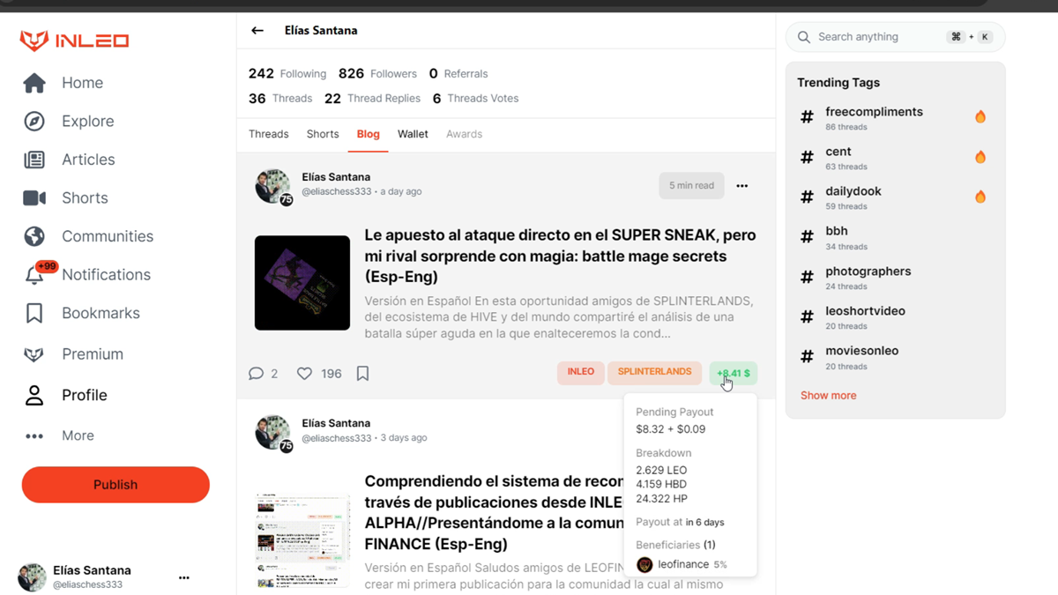This screenshot has height=595, width=1058.
Task: Open Home from the sidebar
Action: coord(82,83)
